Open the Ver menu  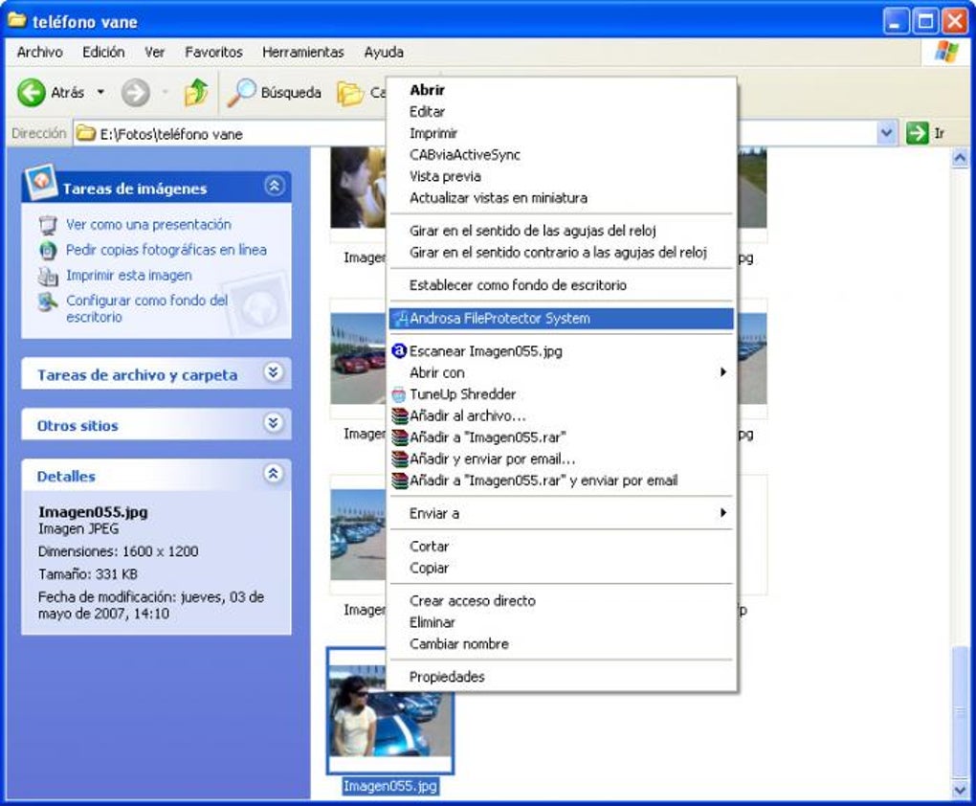[x=154, y=53]
